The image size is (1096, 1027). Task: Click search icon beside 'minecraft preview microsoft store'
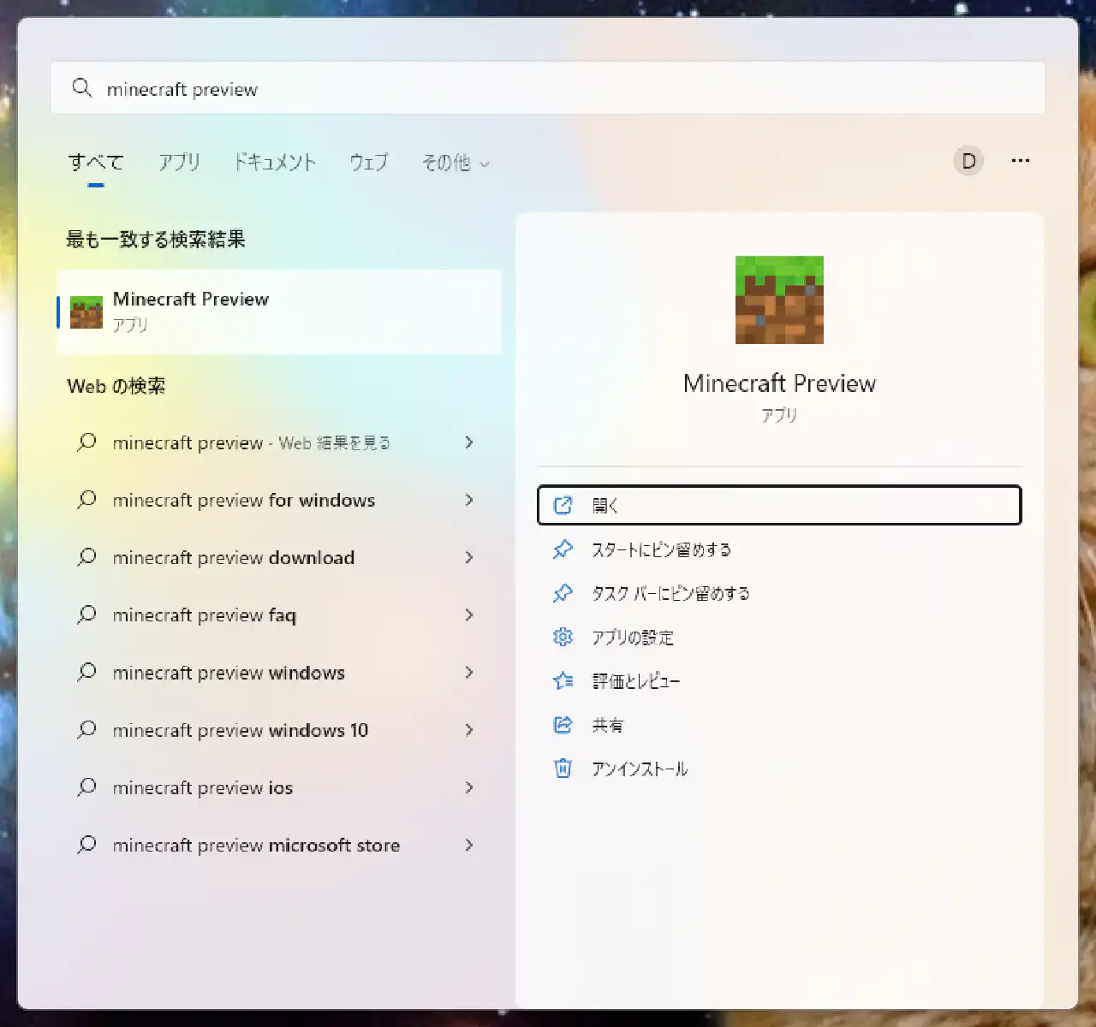coord(86,845)
